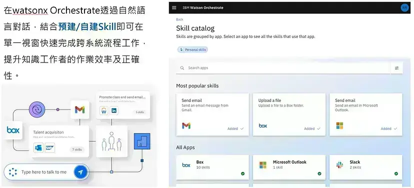Click the Gmail tile in the diagram

tap(79, 109)
